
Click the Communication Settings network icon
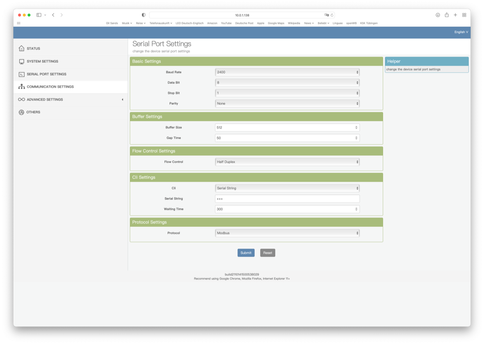pyautogui.click(x=22, y=87)
